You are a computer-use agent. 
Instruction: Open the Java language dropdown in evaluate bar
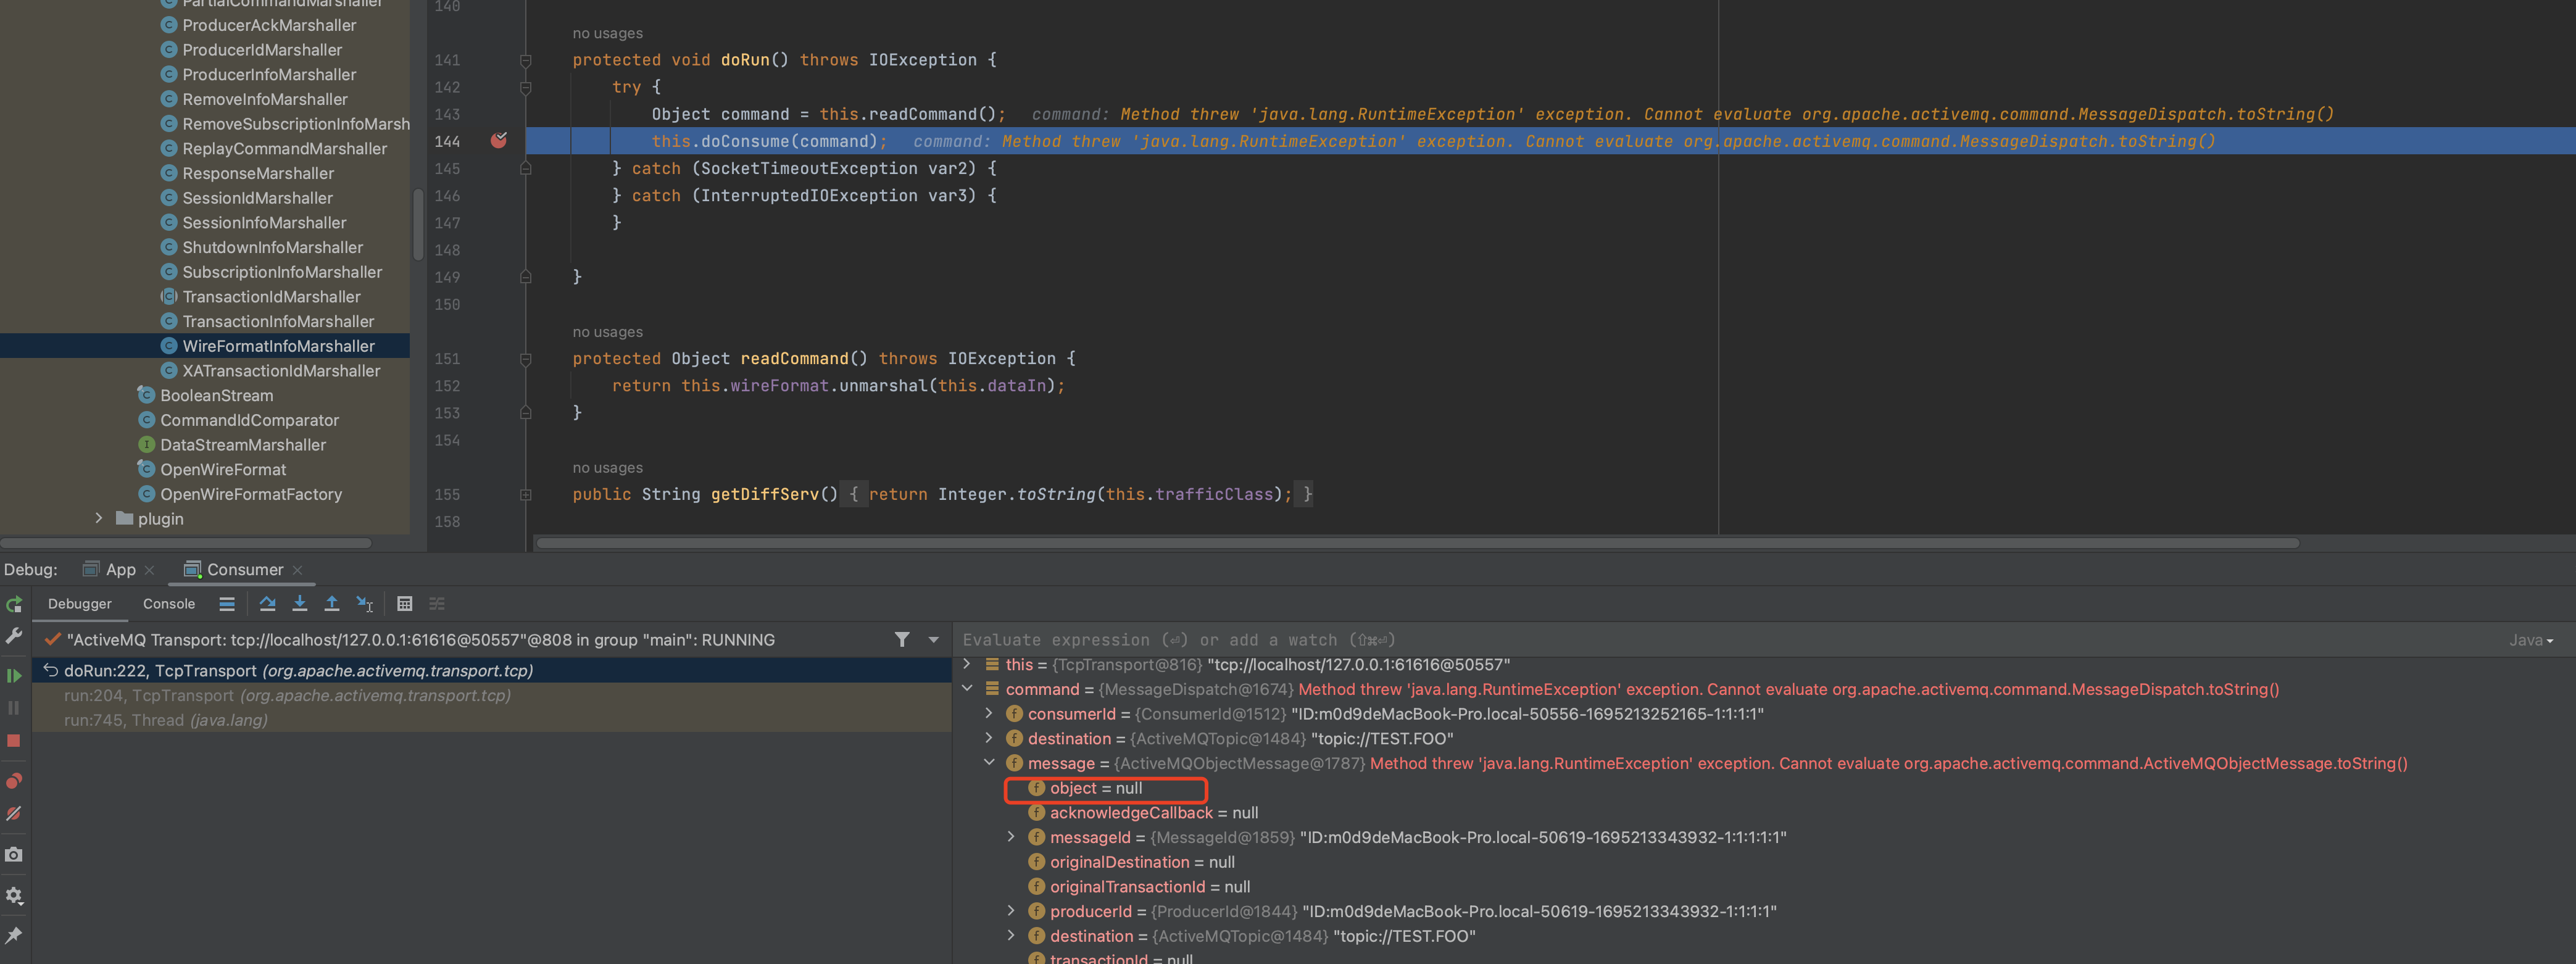(2531, 641)
